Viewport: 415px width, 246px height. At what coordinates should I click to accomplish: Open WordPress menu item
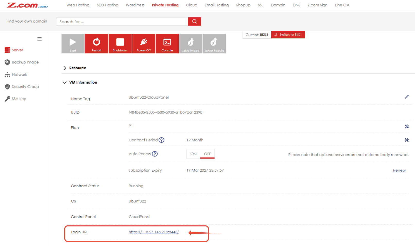135,5
